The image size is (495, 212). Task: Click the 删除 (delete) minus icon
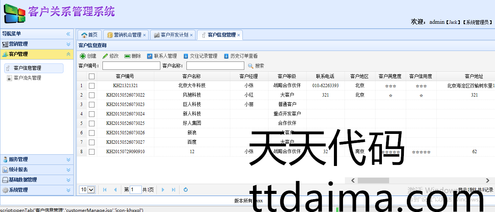pyautogui.click(x=127, y=56)
